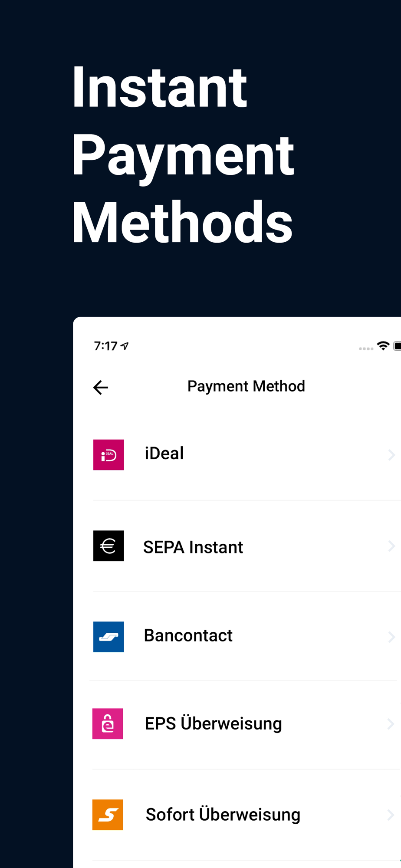Open iDeal using its right chevron

(391, 455)
